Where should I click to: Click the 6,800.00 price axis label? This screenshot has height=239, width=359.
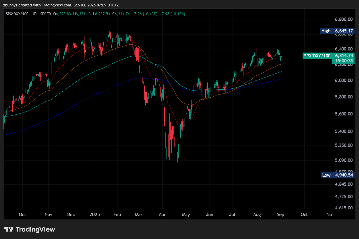[x=344, y=19]
